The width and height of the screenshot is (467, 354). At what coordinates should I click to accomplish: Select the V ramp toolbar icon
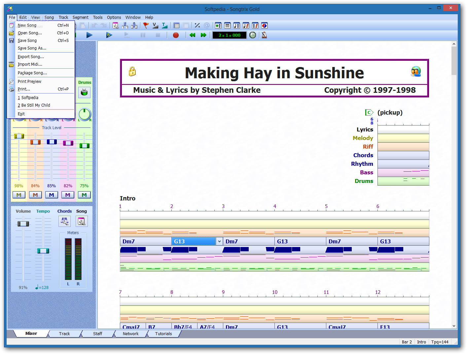155,25
